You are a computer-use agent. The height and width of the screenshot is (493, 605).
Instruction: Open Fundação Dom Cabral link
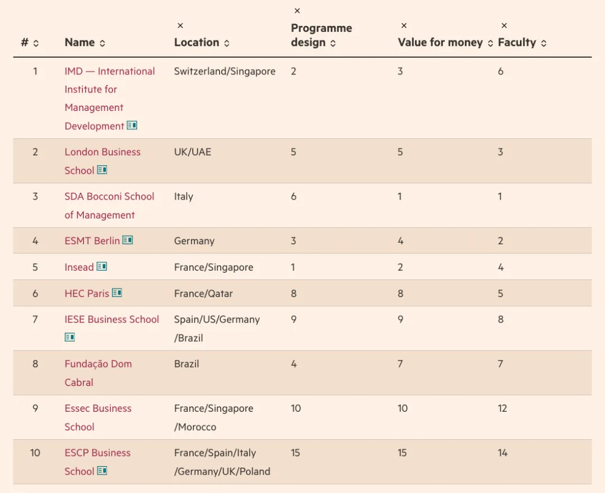98,373
